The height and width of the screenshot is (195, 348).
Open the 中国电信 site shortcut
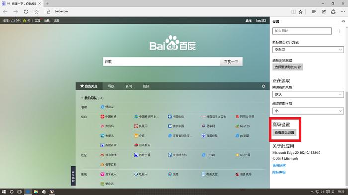click(176, 117)
